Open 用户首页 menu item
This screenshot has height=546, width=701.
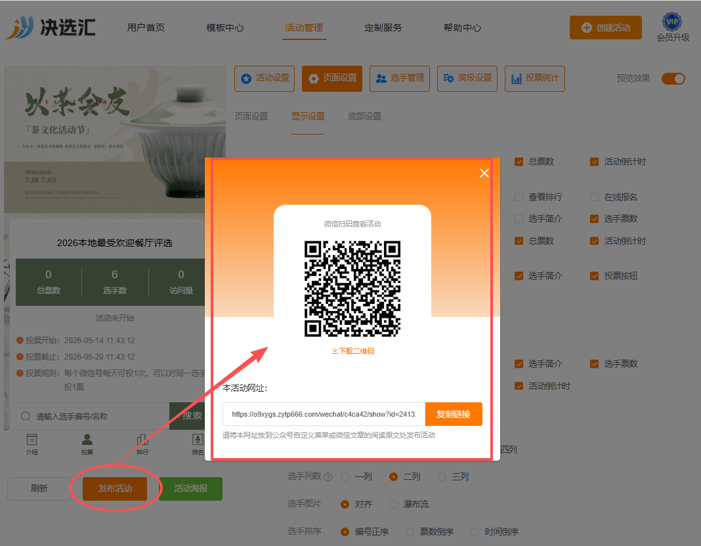[x=146, y=28]
